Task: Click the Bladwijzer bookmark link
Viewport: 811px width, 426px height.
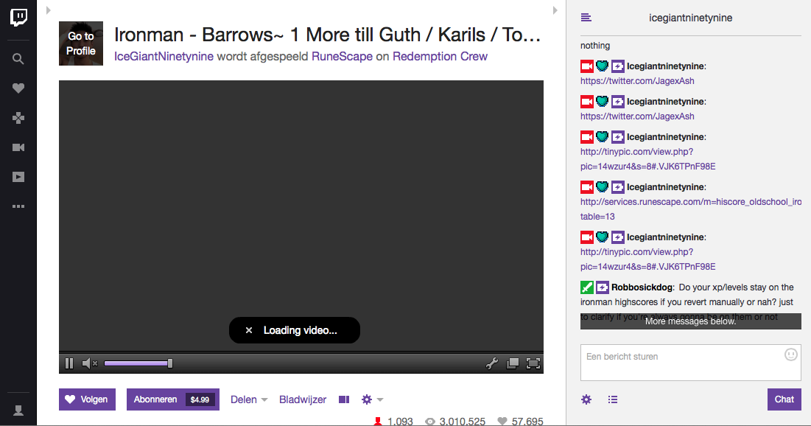Action: point(303,399)
